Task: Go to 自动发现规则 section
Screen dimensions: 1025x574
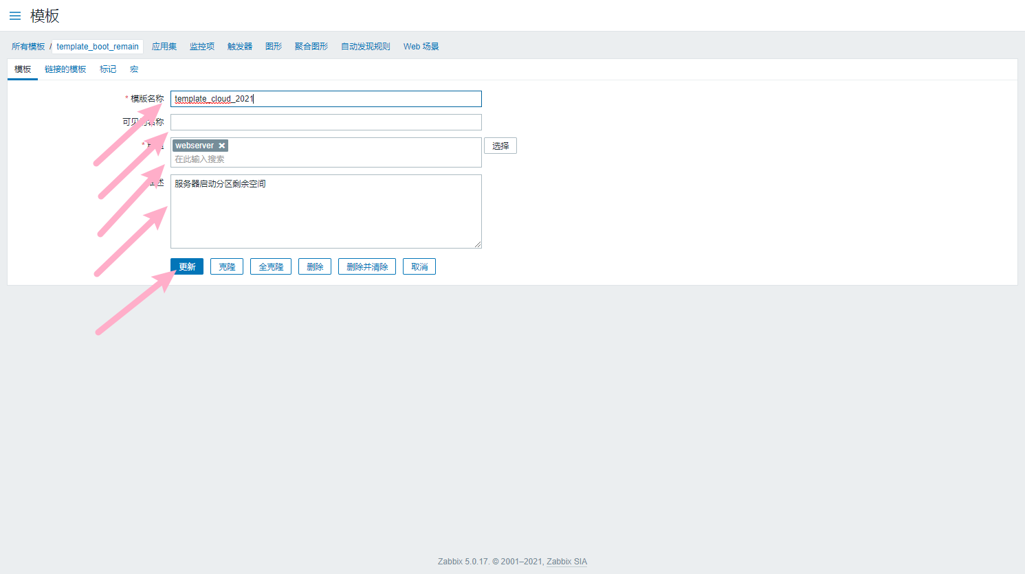Action: click(366, 47)
